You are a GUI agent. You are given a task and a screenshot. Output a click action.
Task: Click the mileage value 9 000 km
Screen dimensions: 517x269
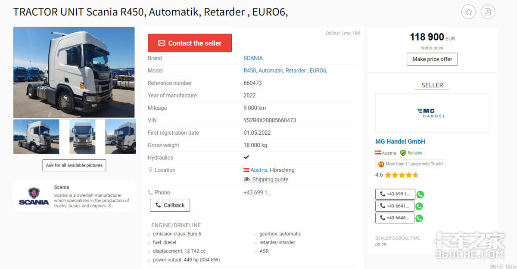click(x=255, y=108)
